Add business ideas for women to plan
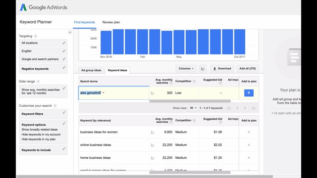Image resolution: width=317 pixels, height=178 pixels. (249, 132)
